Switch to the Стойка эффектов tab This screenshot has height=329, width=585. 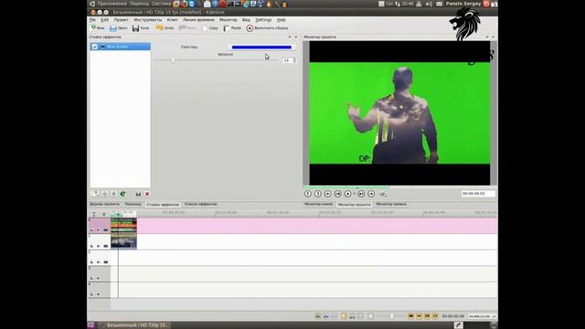coord(163,205)
